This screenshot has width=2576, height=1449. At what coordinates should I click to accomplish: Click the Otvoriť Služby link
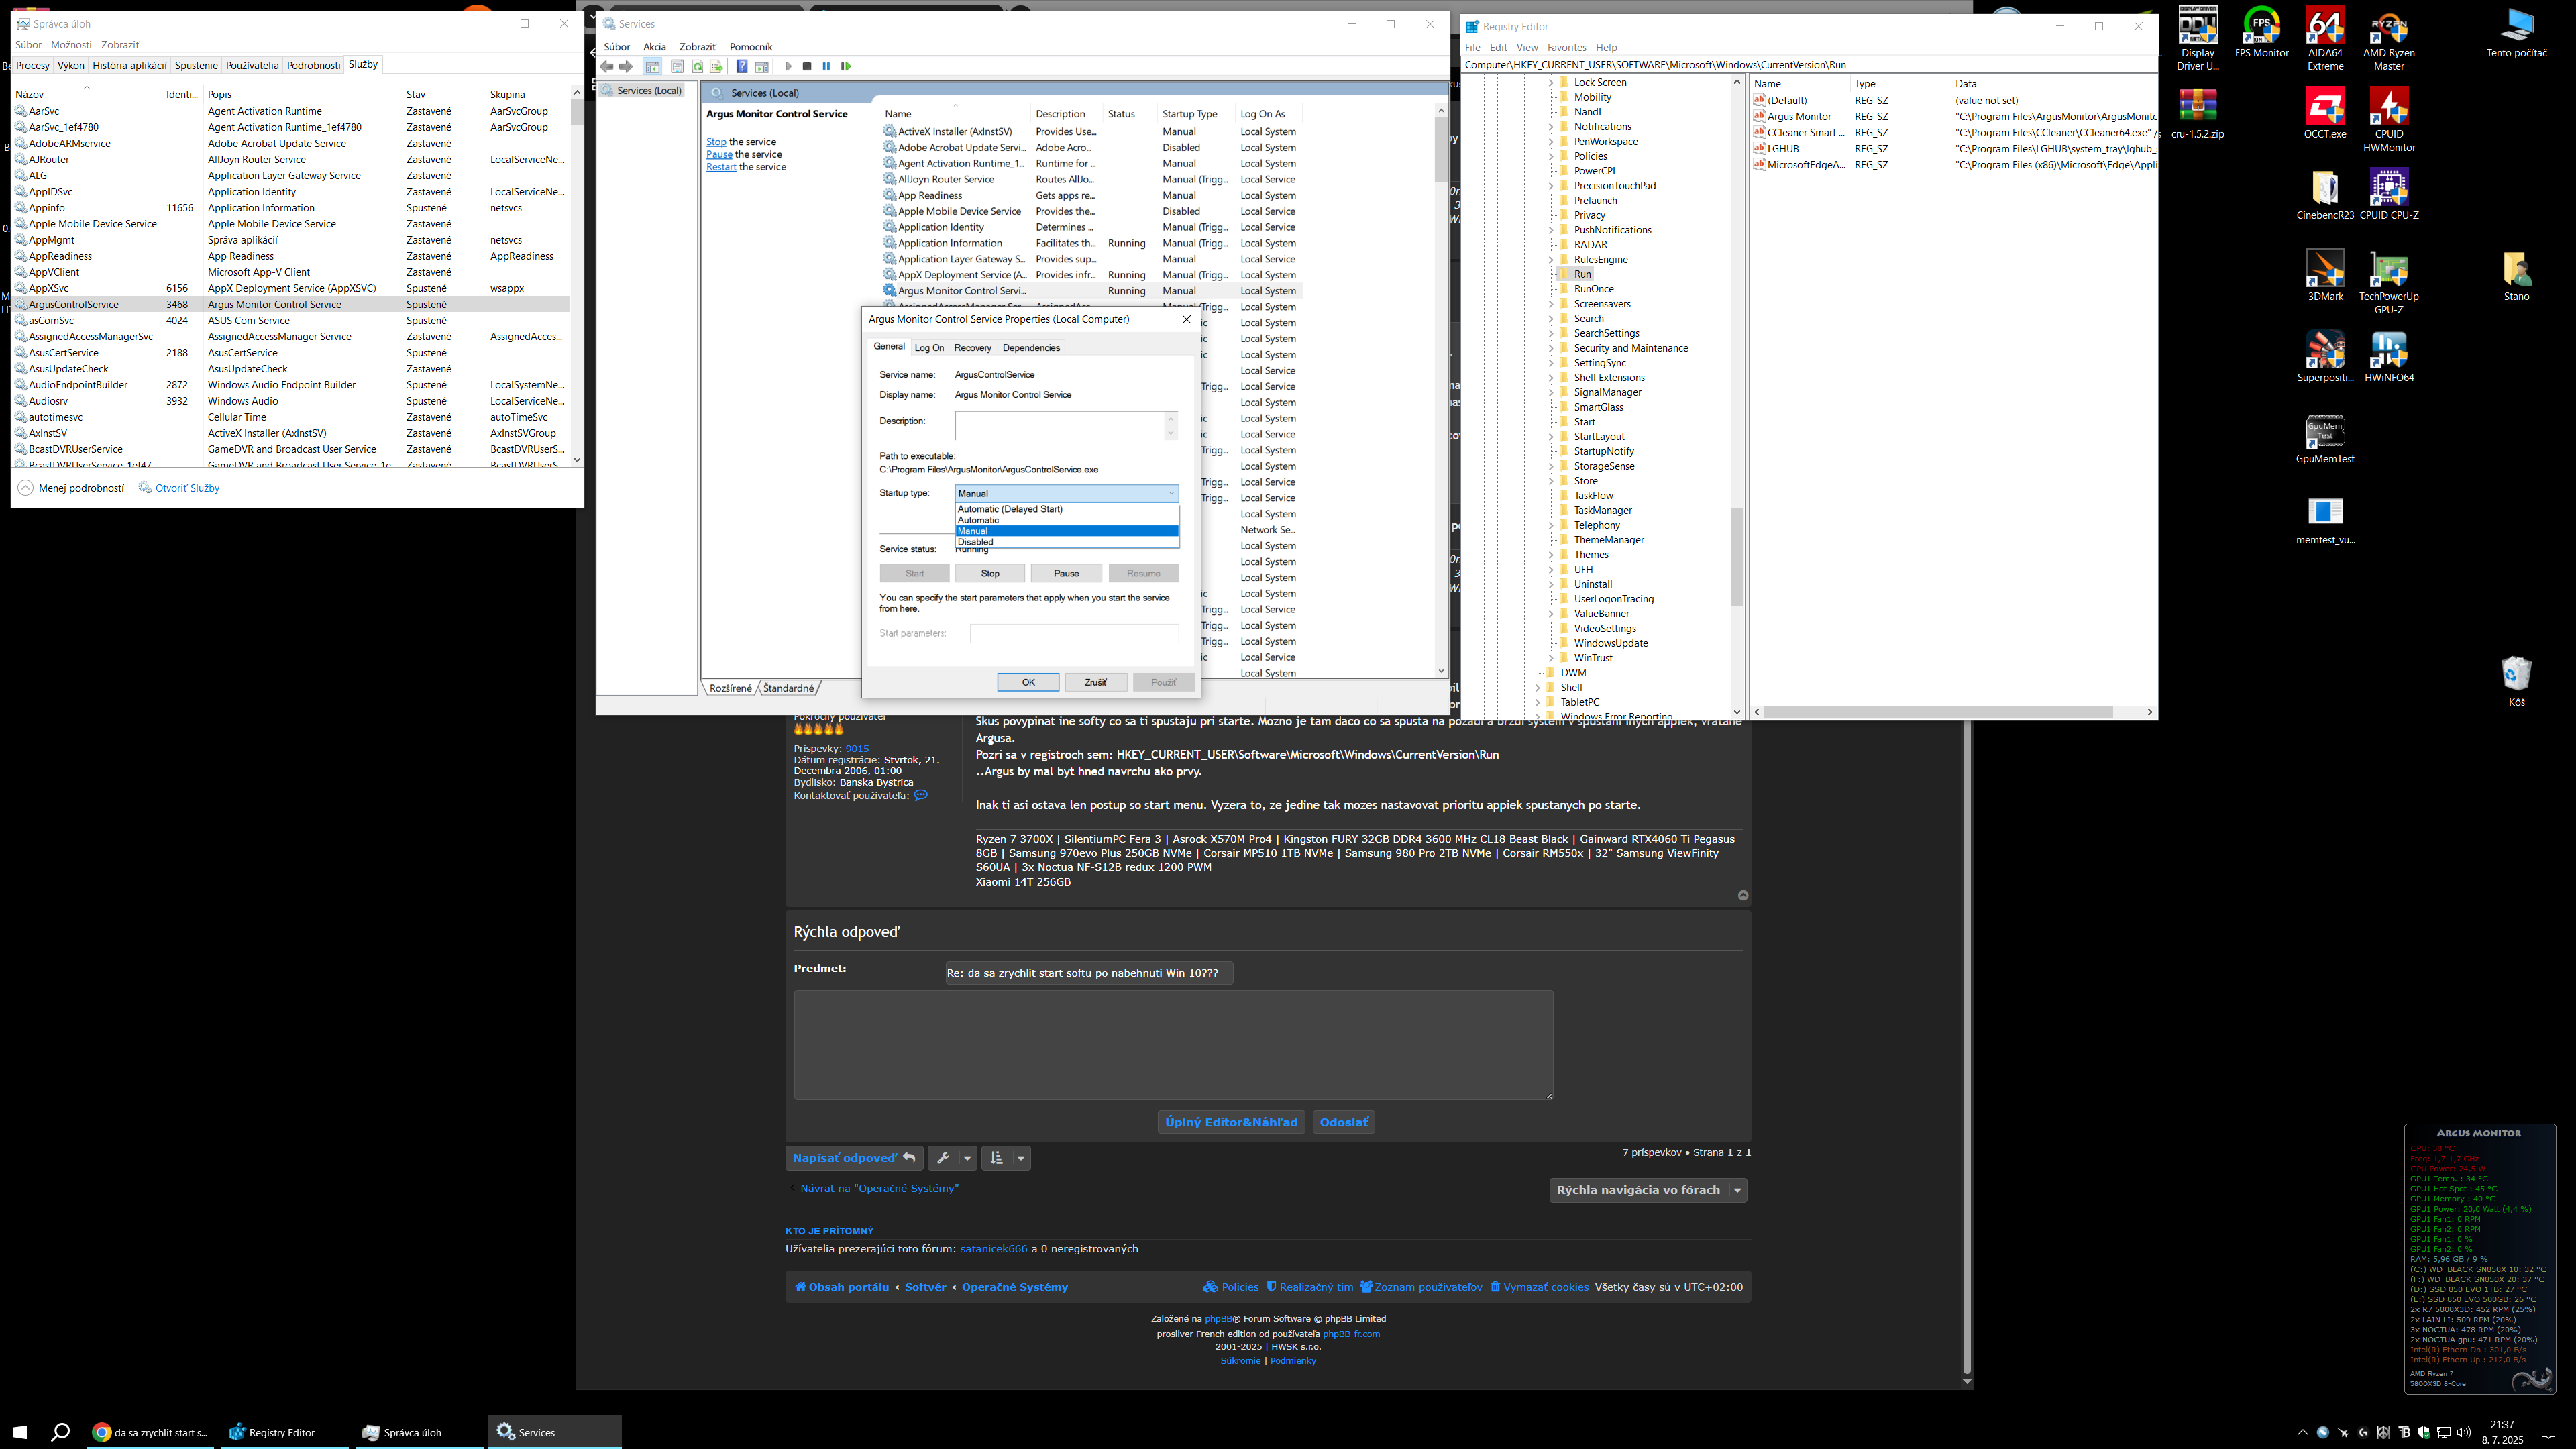click(187, 488)
